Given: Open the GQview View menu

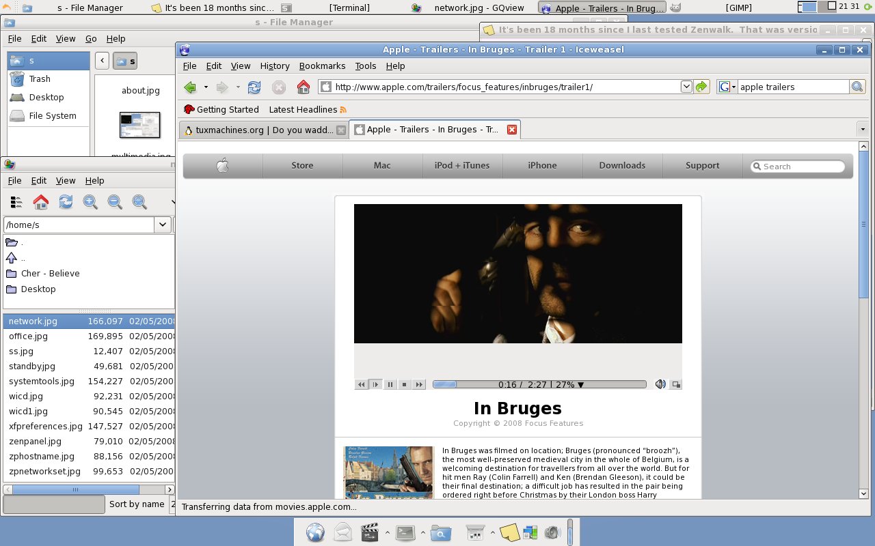Looking at the screenshot, I should click(66, 180).
